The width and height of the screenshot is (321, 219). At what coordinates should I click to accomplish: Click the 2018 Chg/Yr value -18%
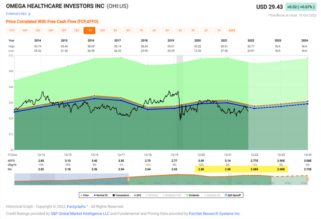(x=148, y=165)
